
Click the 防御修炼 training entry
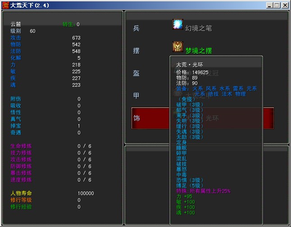(21, 166)
